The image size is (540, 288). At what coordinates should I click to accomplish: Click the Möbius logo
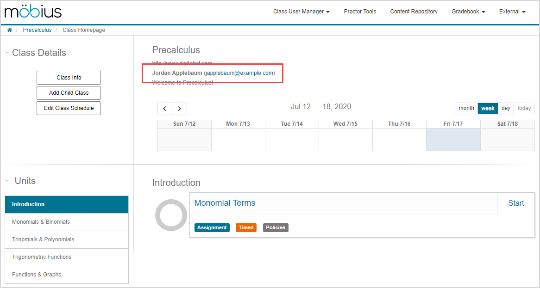pyautogui.click(x=33, y=12)
